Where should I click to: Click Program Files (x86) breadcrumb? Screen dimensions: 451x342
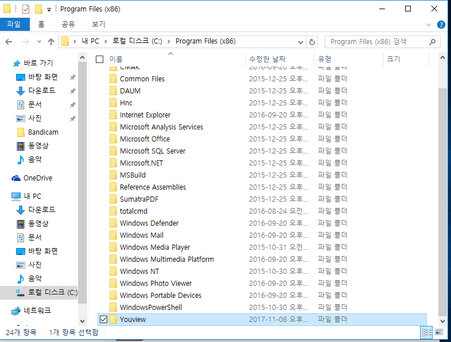pos(205,41)
